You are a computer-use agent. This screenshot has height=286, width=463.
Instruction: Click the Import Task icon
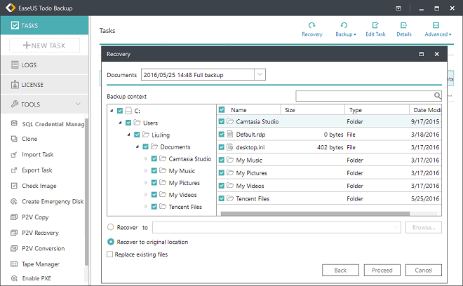click(14, 155)
